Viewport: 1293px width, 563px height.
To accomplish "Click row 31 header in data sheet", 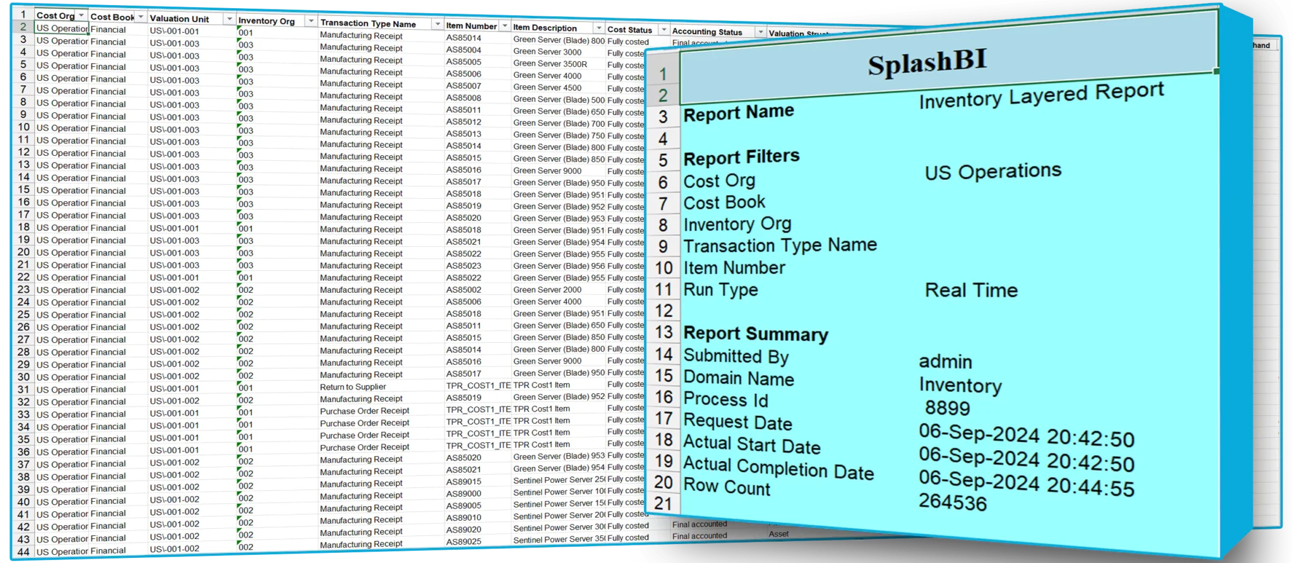I will click(x=23, y=389).
